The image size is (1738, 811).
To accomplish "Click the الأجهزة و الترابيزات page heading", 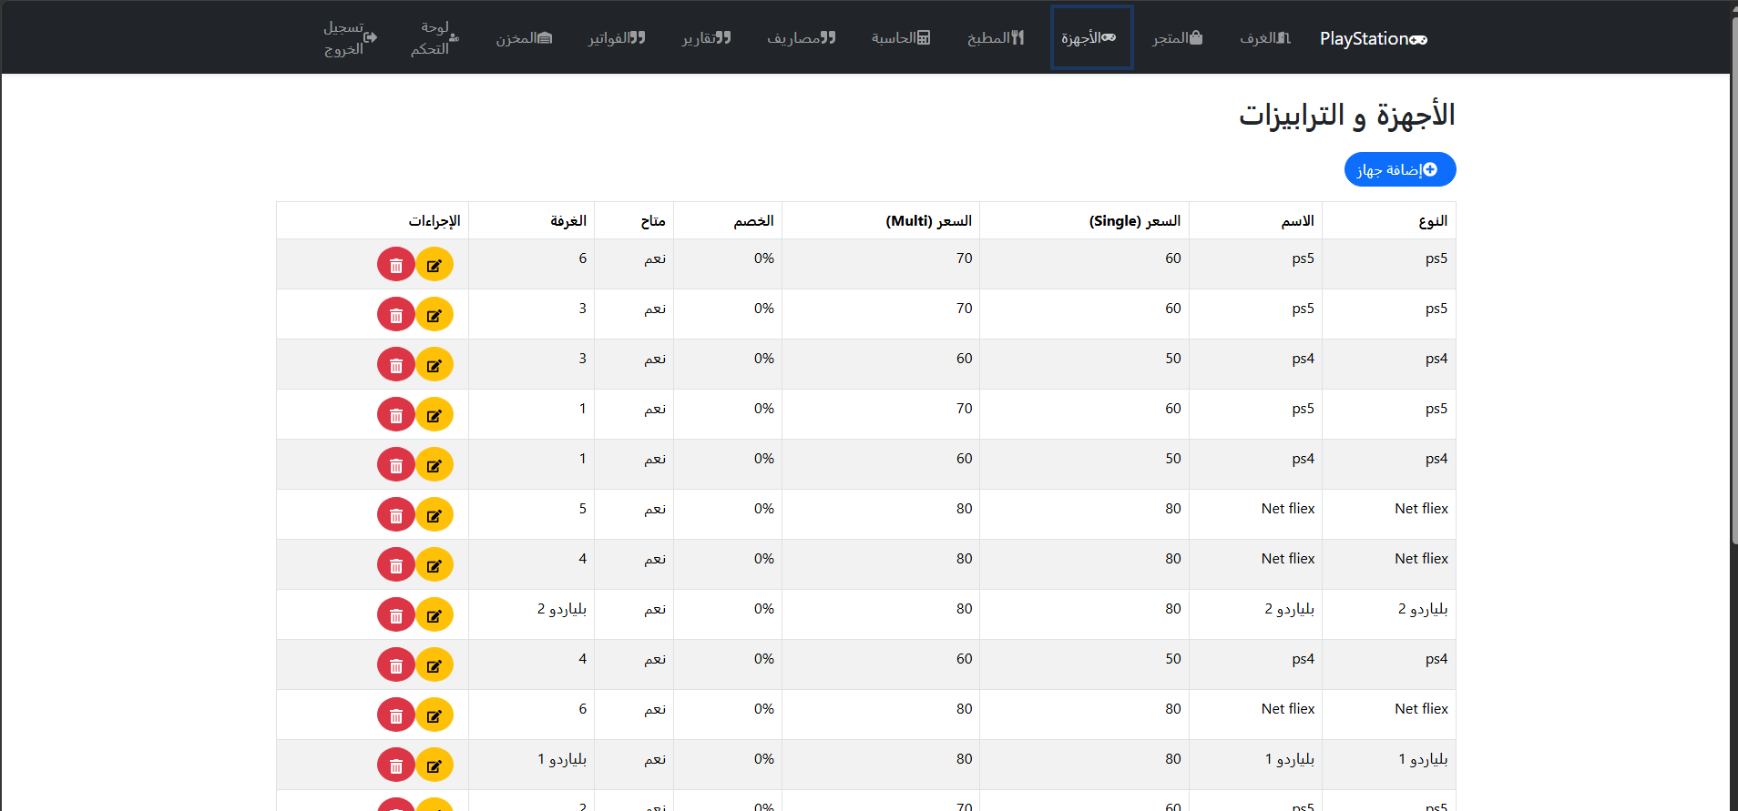I will [1346, 115].
